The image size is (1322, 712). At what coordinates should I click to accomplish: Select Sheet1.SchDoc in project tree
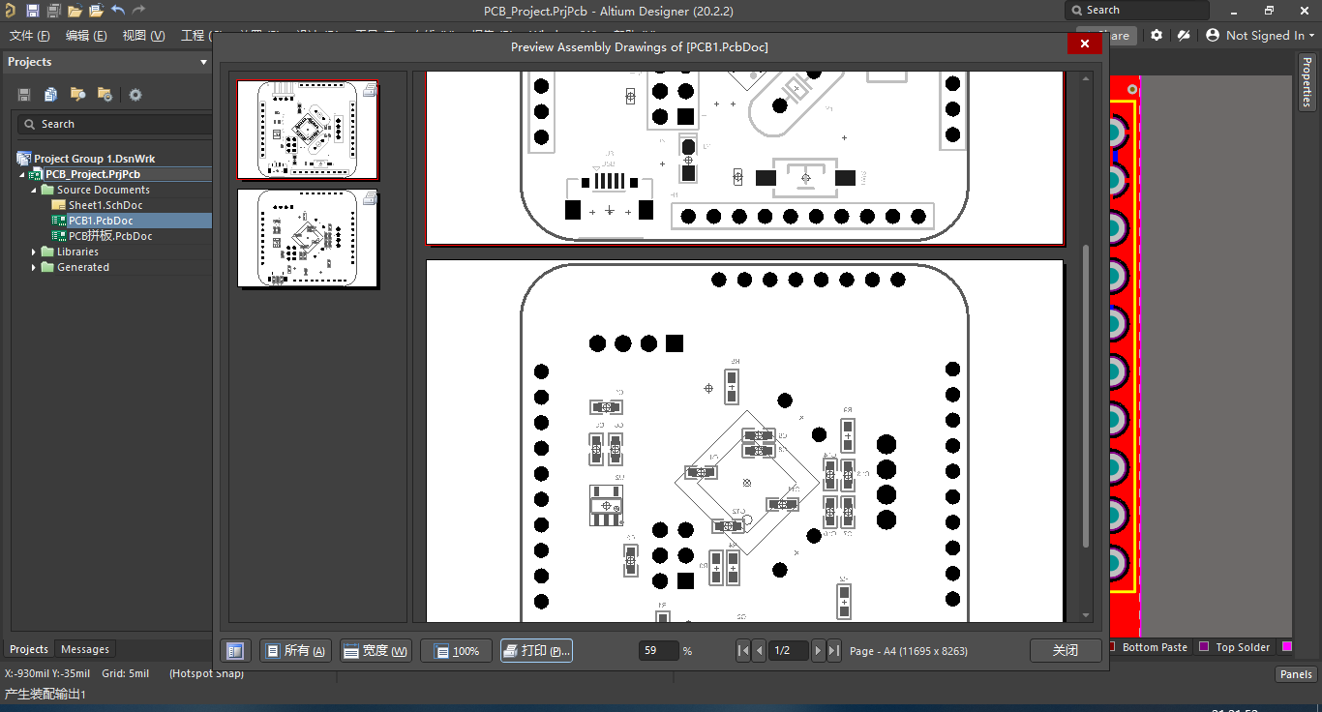pyautogui.click(x=105, y=206)
